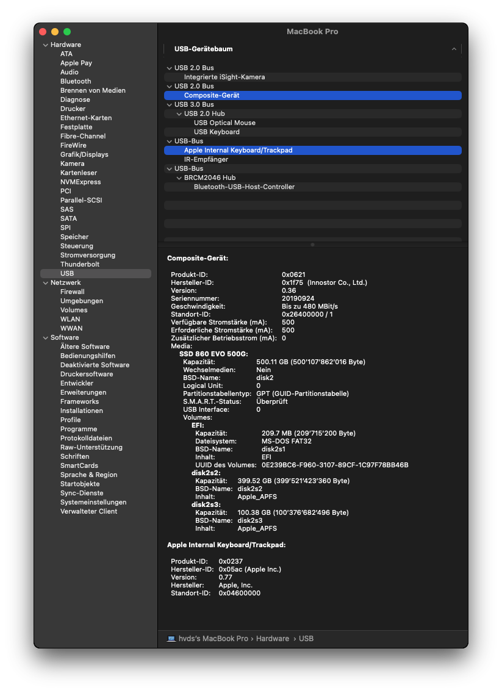Viewport: 502px width, 693px height.
Task: Collapse the Netzwerk section in sidebar
Action: [x=45, y=282]
